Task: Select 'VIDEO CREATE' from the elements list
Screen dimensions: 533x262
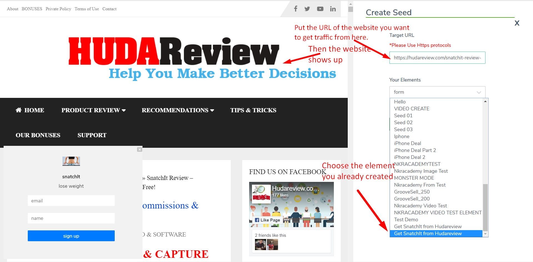Action: tap(436, 109)
